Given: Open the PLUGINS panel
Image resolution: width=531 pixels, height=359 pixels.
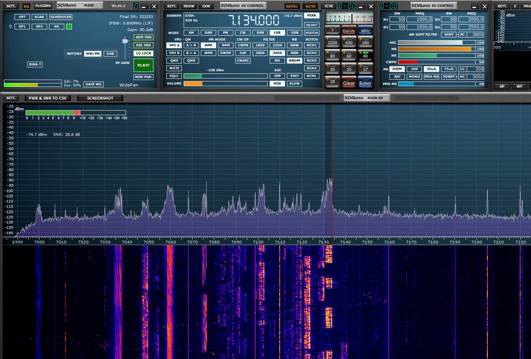Looking at the screenshot, I should click(x=43, y=6).
